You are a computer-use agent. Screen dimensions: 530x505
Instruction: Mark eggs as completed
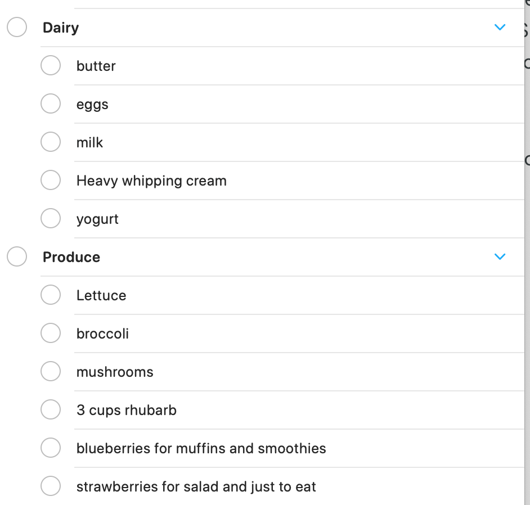click(51, 104)
